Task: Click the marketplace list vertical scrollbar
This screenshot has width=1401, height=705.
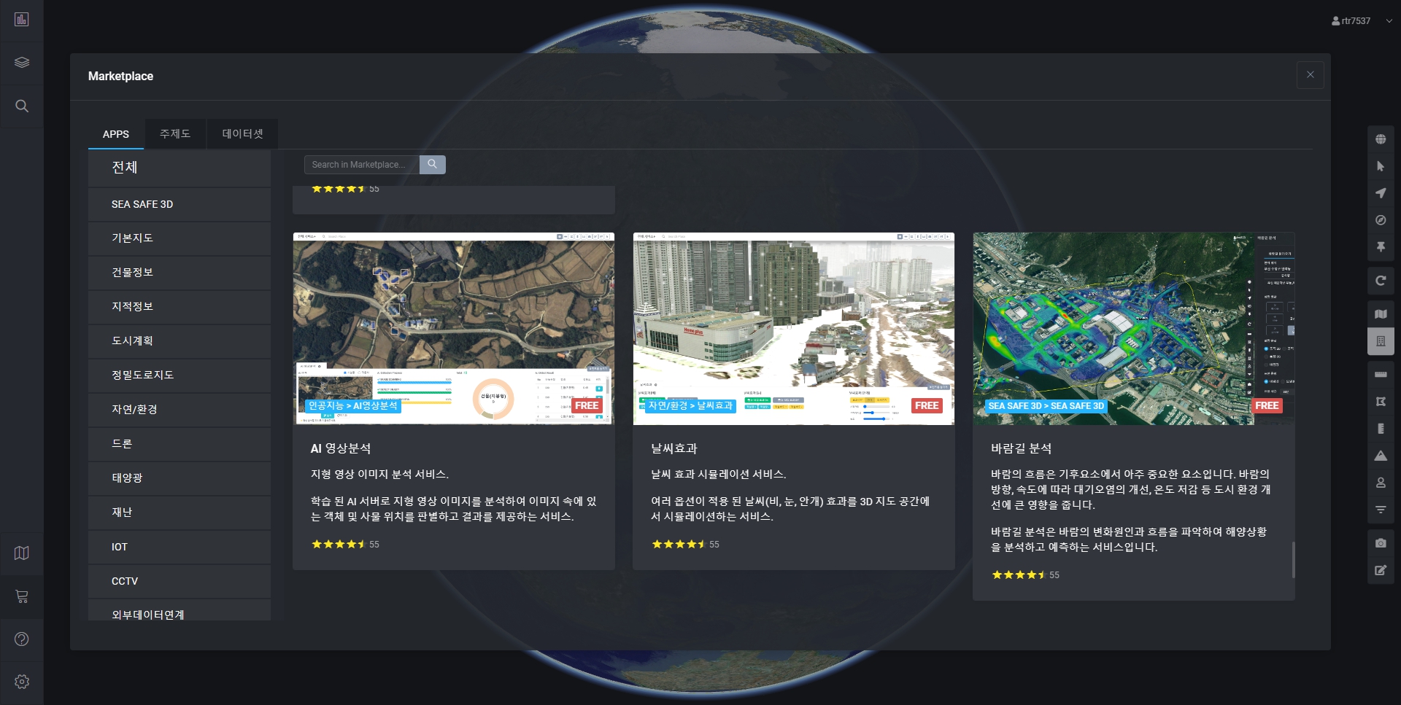Action: (1293, 559)
